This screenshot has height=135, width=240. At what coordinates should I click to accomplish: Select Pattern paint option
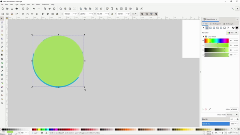(x=221, y=28)
